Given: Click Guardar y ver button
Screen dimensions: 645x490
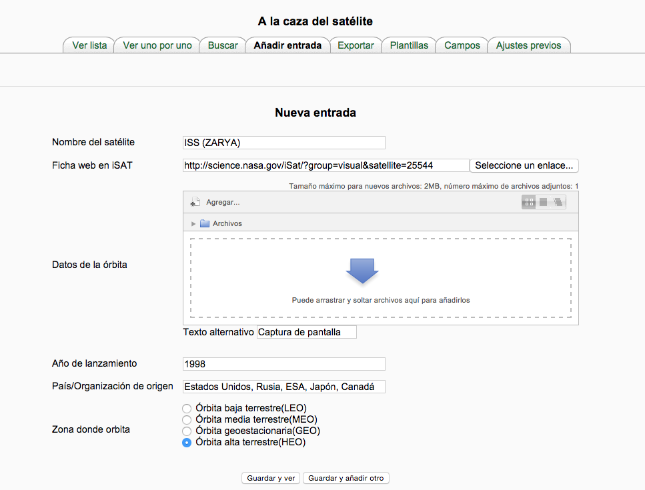Looking at the screenshot, I should 271,478.
